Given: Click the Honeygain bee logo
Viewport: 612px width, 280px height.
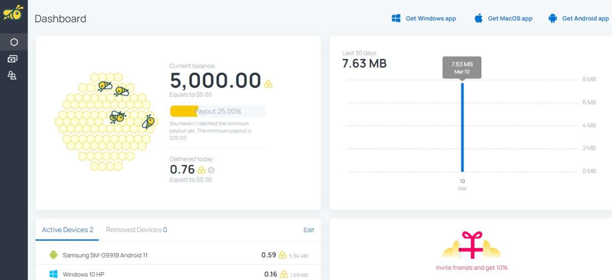Looking at the screenshot, I should [x=13, y=12].
